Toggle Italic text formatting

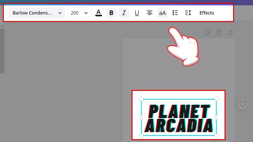(124, 13)
